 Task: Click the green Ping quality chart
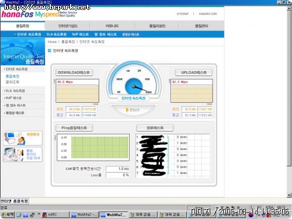93,147
